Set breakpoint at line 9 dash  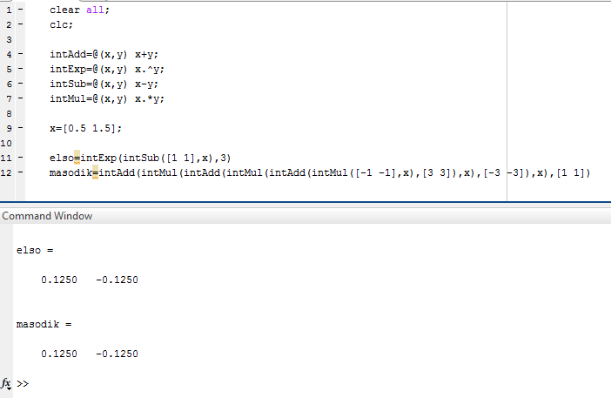click(x=20, y=128)
